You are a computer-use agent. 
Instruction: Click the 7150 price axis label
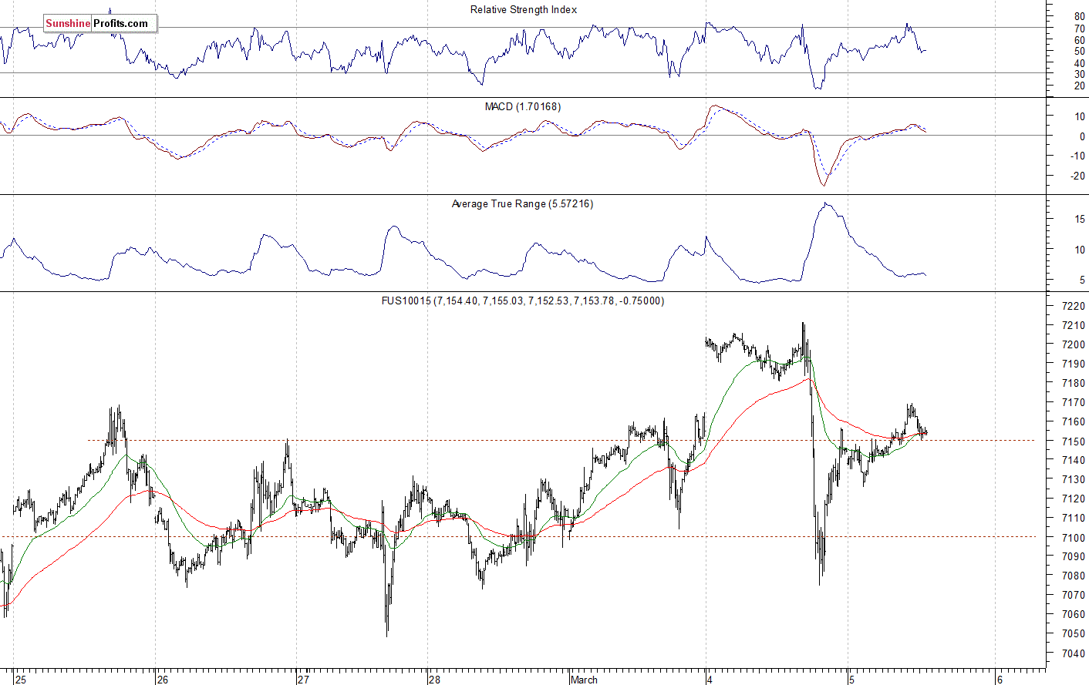coord(1073,442)
